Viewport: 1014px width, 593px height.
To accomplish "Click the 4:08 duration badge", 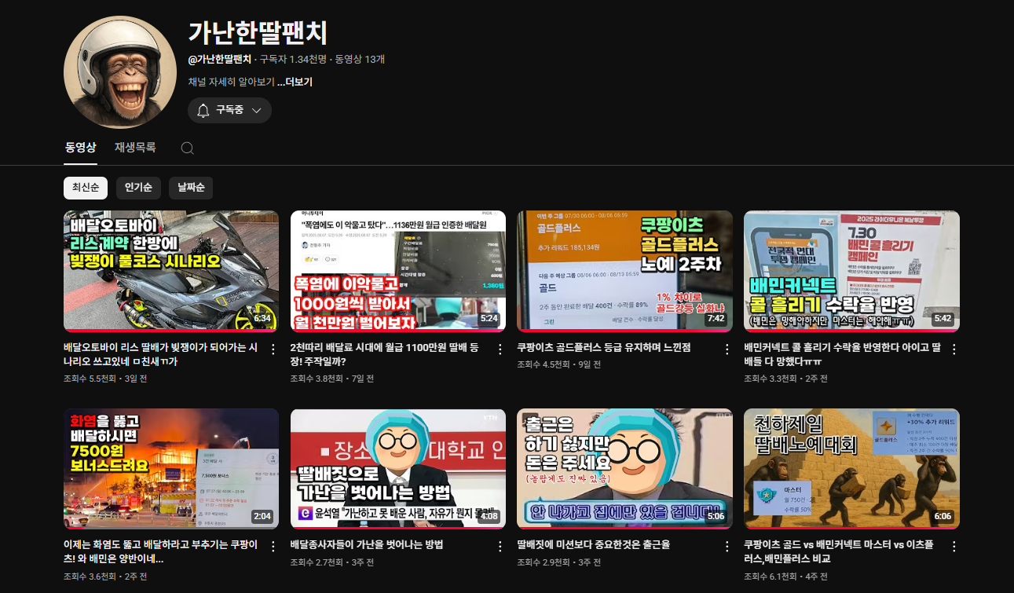I will [489, 517].
